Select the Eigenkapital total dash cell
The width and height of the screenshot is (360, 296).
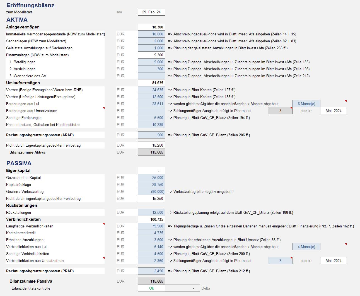[x=151, y=171]
